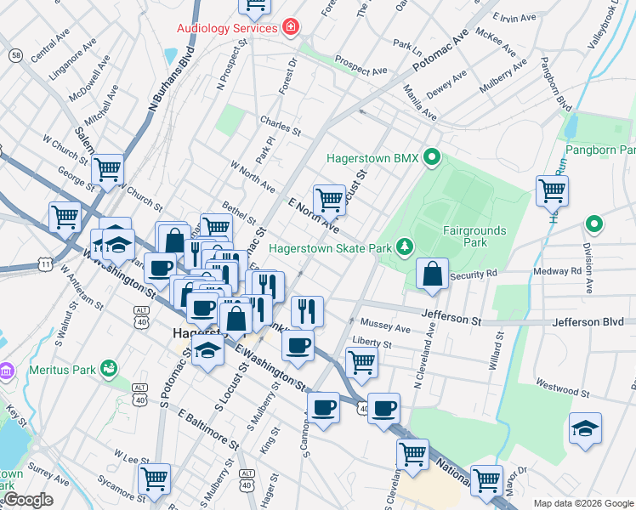Click the Prospect Ave label
This screenshot has width=636, height=510.
pos(361,65)
